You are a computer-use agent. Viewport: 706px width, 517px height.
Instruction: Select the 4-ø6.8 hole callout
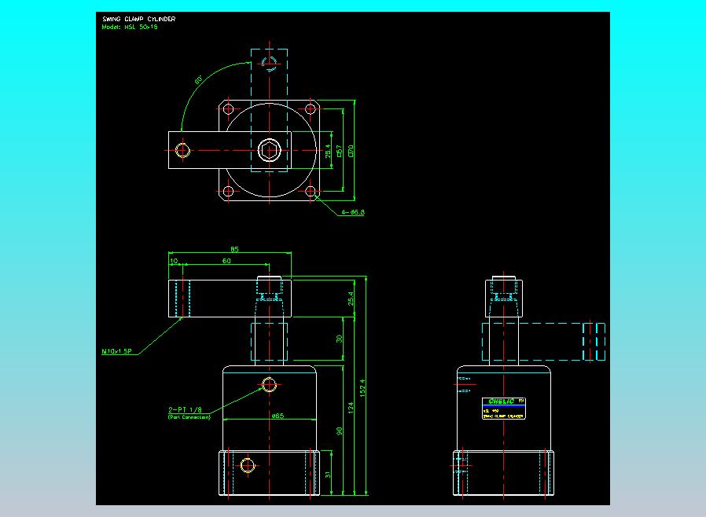coord(353,212)
